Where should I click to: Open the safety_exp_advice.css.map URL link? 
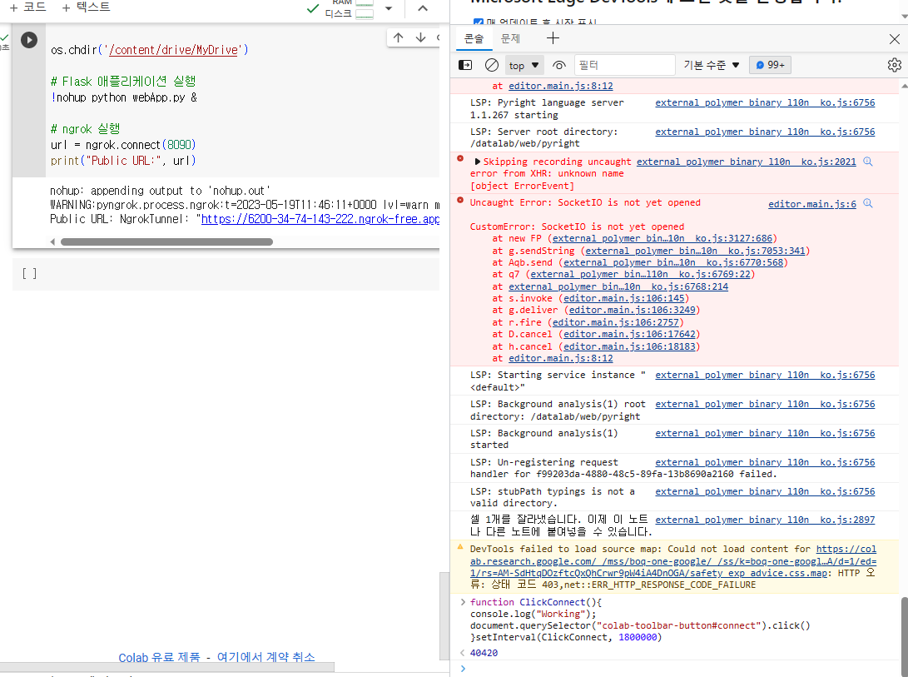pyautogui.click(x=673, y=561)
